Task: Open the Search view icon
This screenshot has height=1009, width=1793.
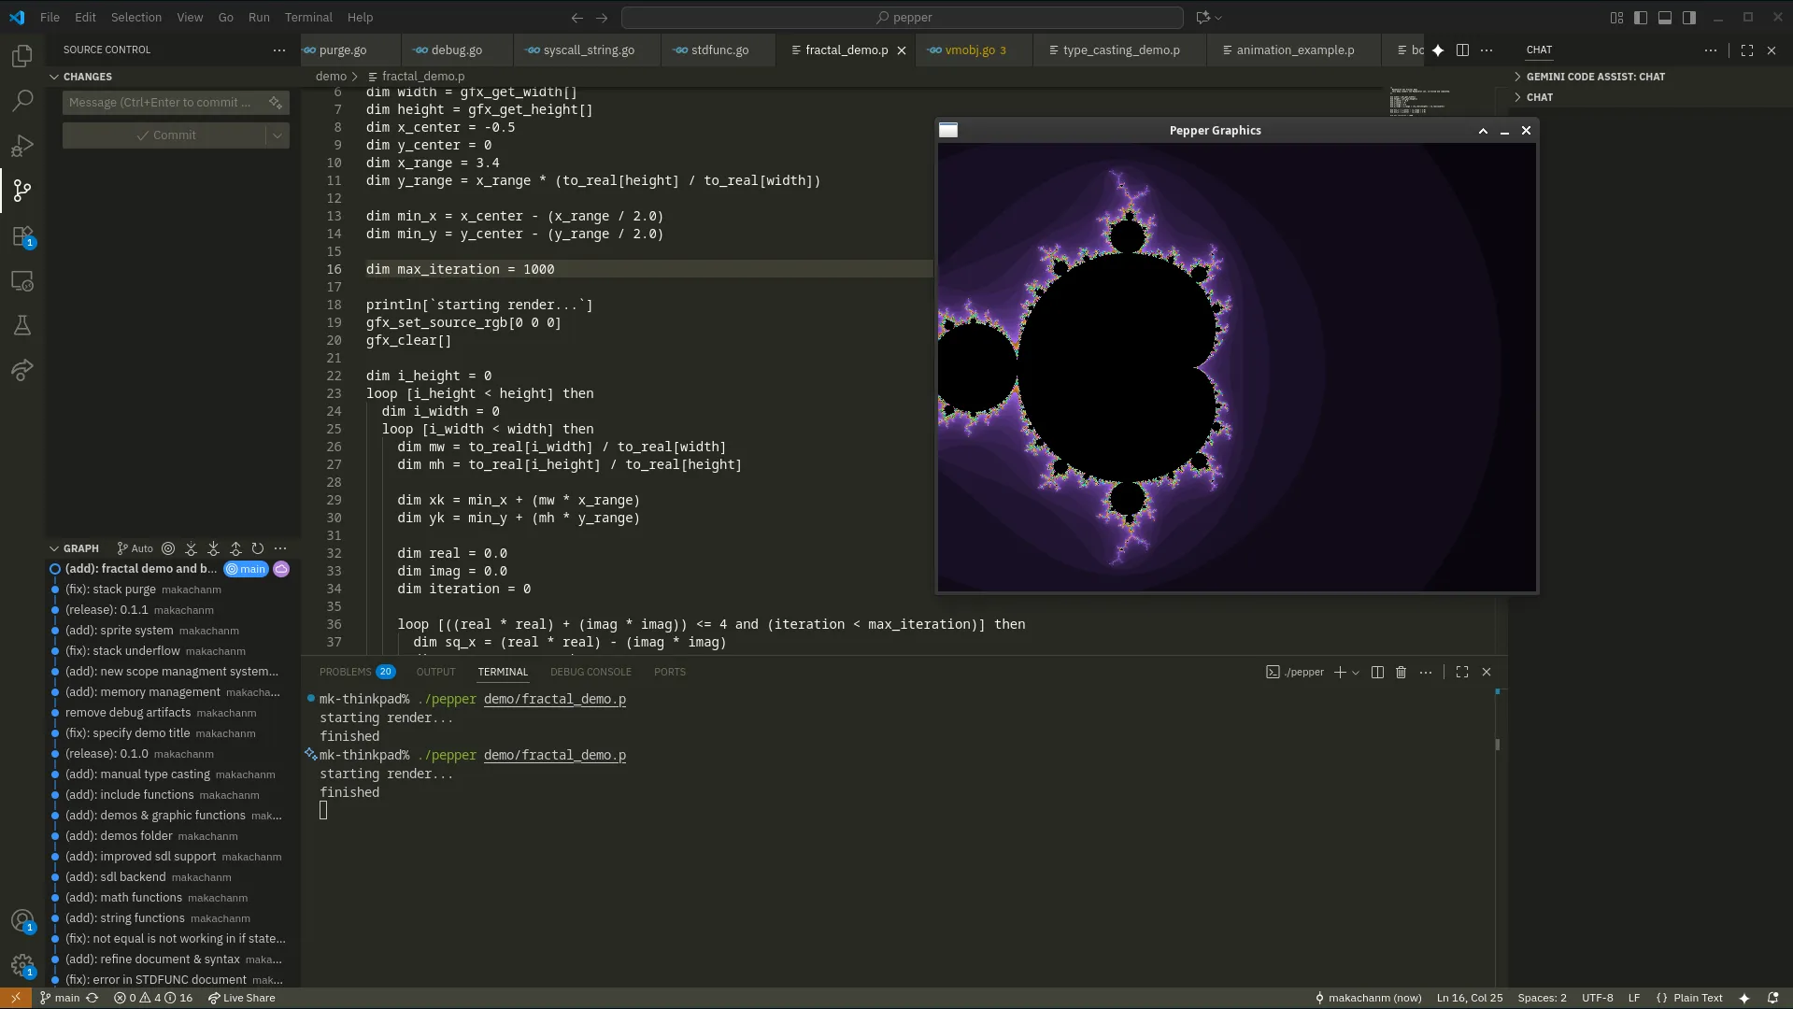Action: click(22, 100)
